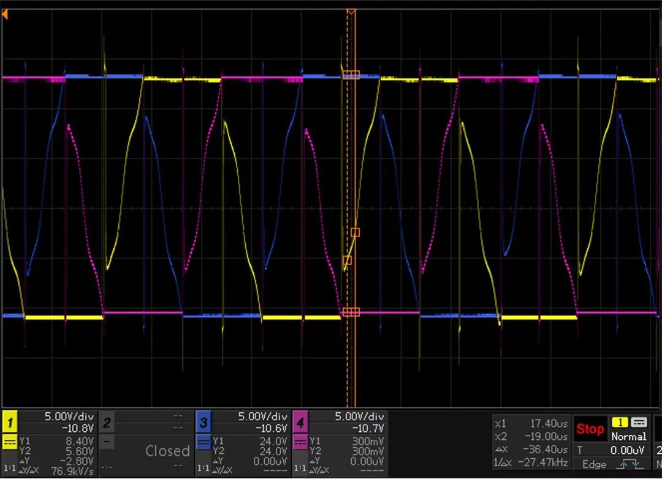Viewport: 662px width, 479px height.
Task: Click the red Stop run status
Action: click(x=590, y=429)
